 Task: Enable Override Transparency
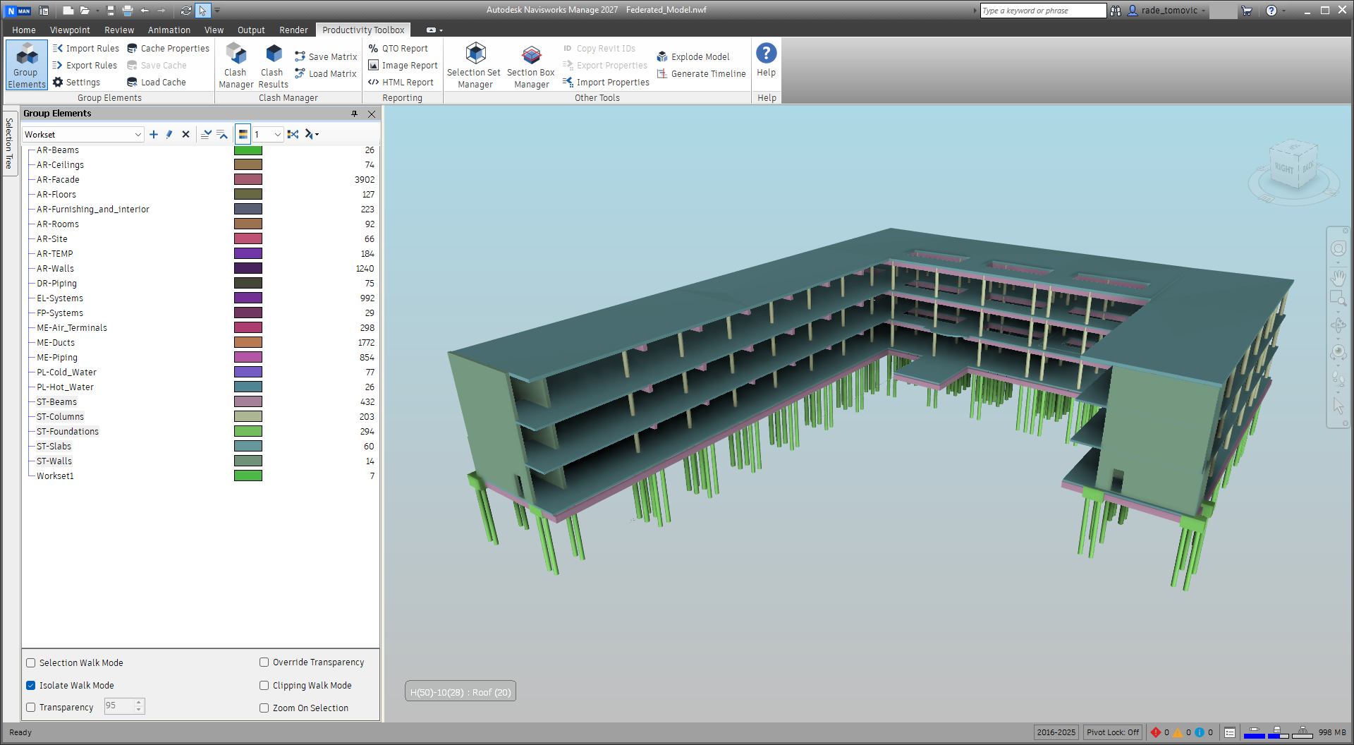click(x=264, y=662)
